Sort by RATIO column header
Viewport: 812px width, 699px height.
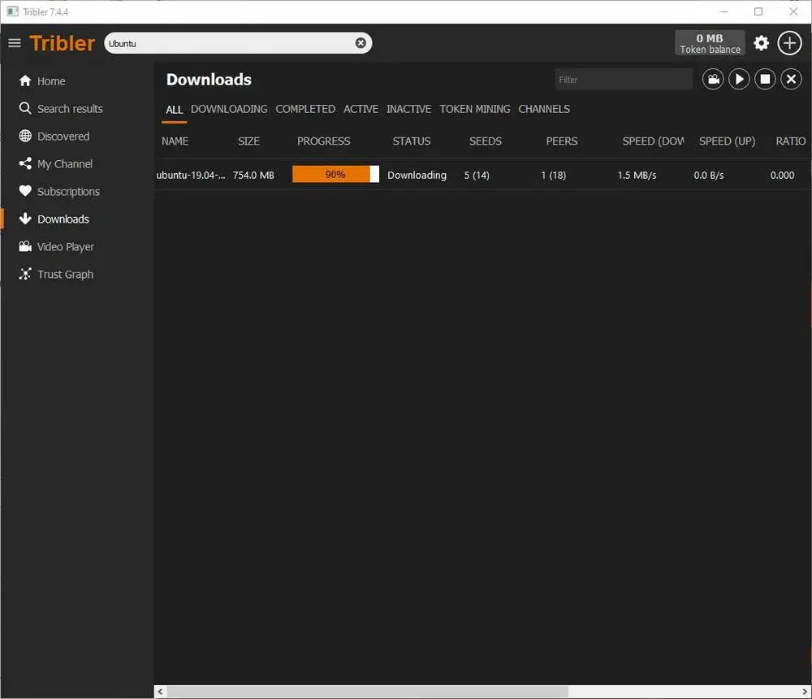(790, 141)
